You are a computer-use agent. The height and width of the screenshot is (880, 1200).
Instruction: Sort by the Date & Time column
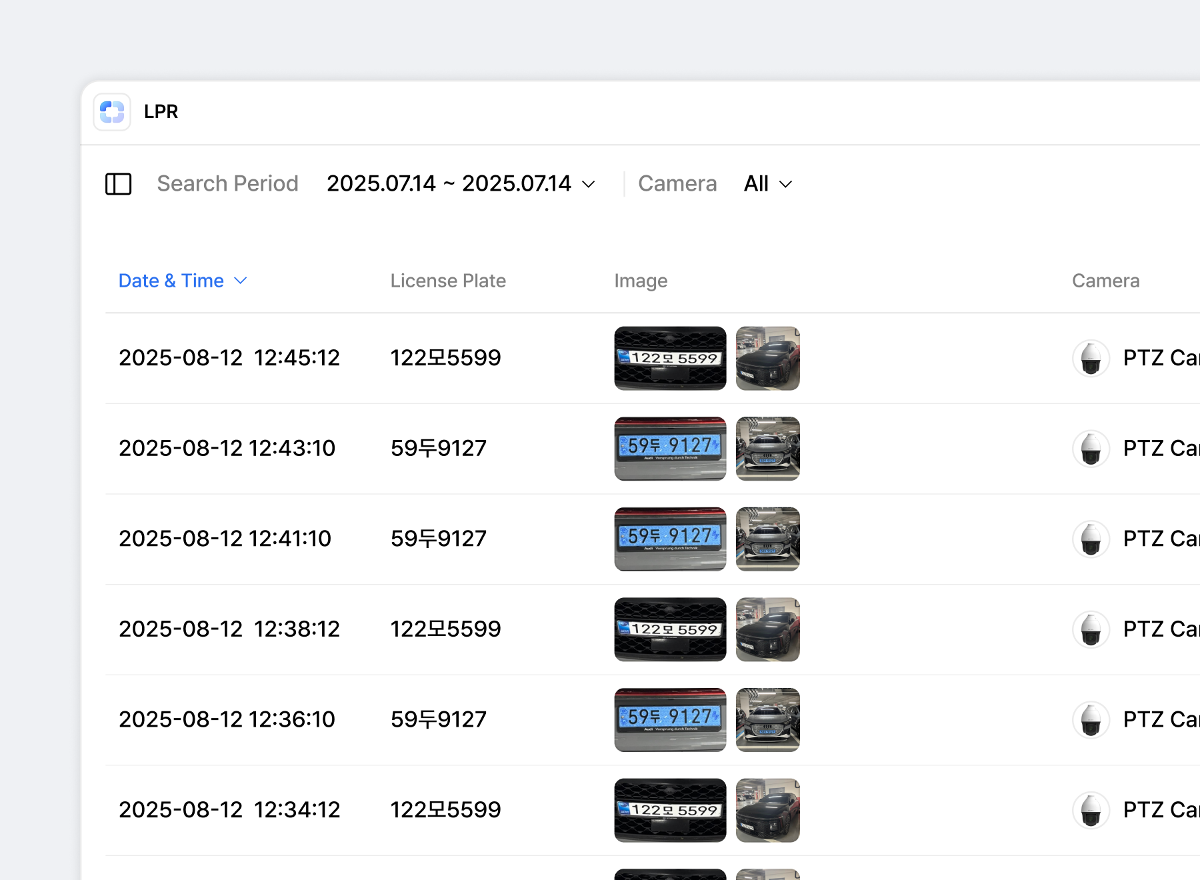182,281
